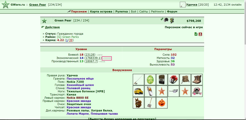246x120 pixels.
Task: Click the Камаз transport item name
Action: 71,95
